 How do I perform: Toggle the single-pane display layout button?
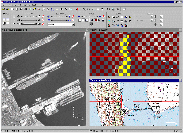[4, 19]
